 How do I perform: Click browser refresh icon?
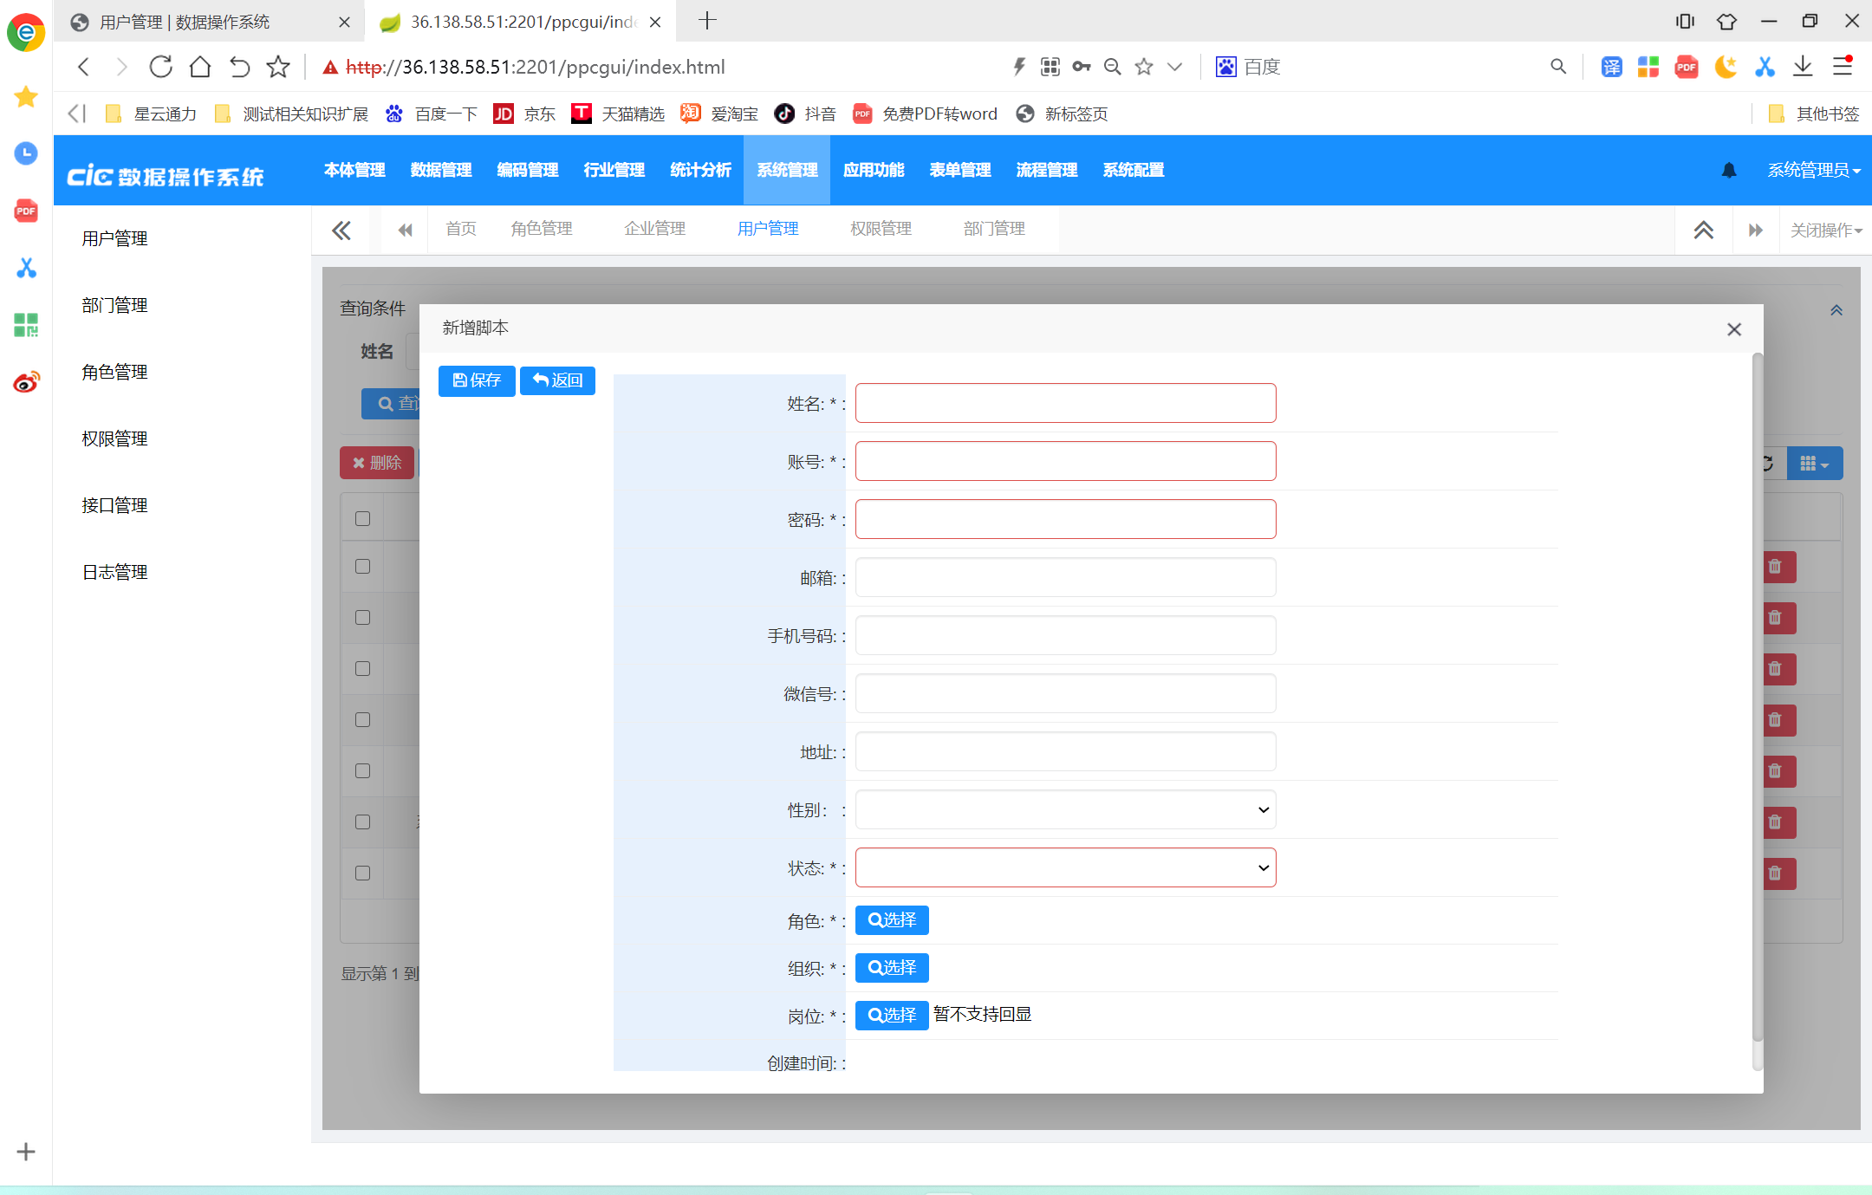pos(160,67)
